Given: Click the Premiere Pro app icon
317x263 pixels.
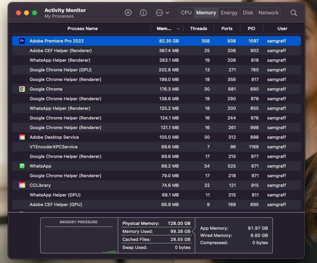Looking at the screenshot, I should [22, 41].
